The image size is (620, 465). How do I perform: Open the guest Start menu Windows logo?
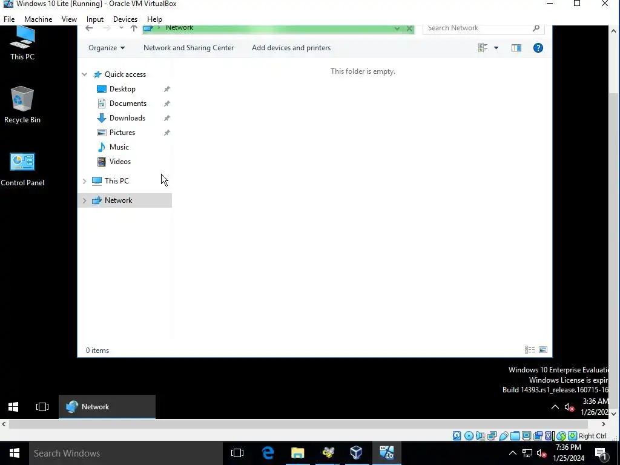tap(13, 406)
